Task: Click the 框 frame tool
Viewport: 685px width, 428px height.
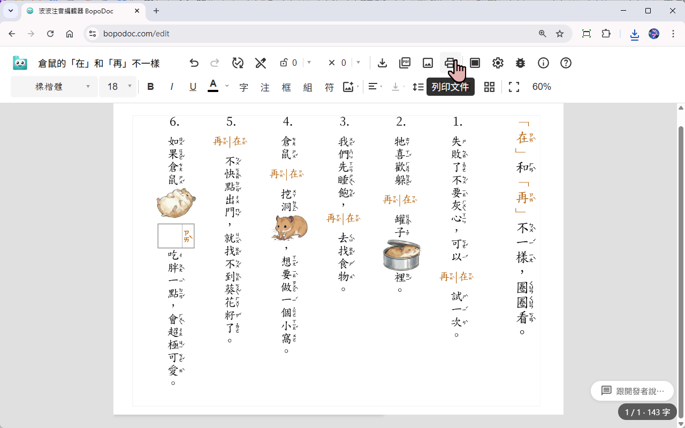Action: coord(286,87)
